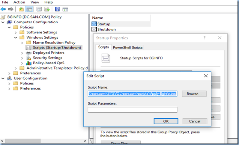Collapse the Computer Configuration node
Viewport: 239px width, 145px height.
tap(3, 22)
